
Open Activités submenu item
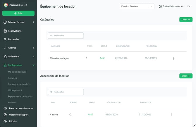pyautogui.click(x=12, y=78)
